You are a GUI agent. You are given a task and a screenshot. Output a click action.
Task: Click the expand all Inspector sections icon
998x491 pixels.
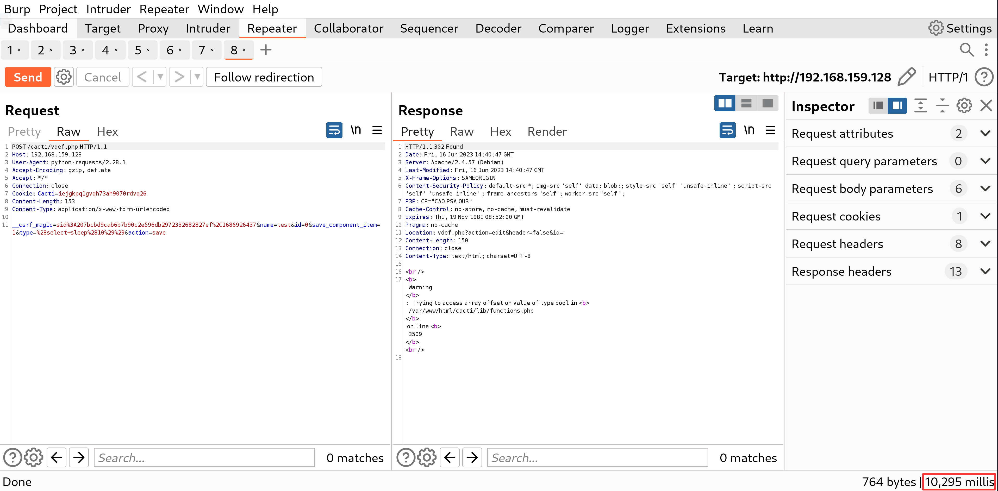pos(920,106)
